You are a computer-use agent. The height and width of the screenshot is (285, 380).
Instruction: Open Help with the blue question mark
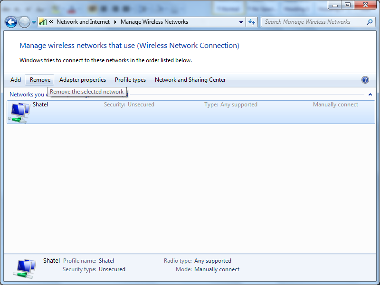365,80
